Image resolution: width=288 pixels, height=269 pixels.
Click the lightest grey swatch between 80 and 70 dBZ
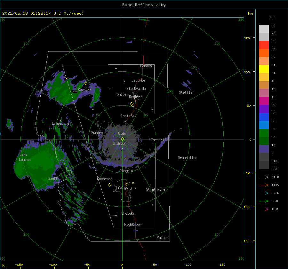[264, 29]
